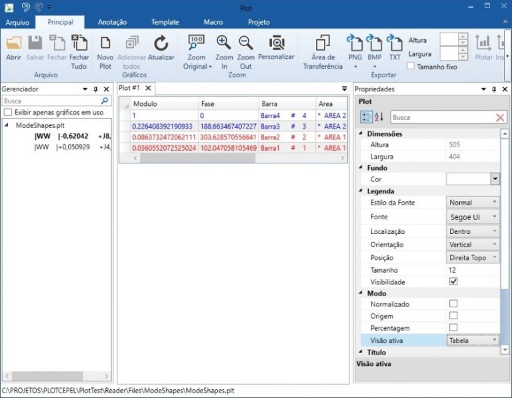512x398 pixels.
Task: Collapse the ModeShapes.plt tree node
Action: [7, 125]
